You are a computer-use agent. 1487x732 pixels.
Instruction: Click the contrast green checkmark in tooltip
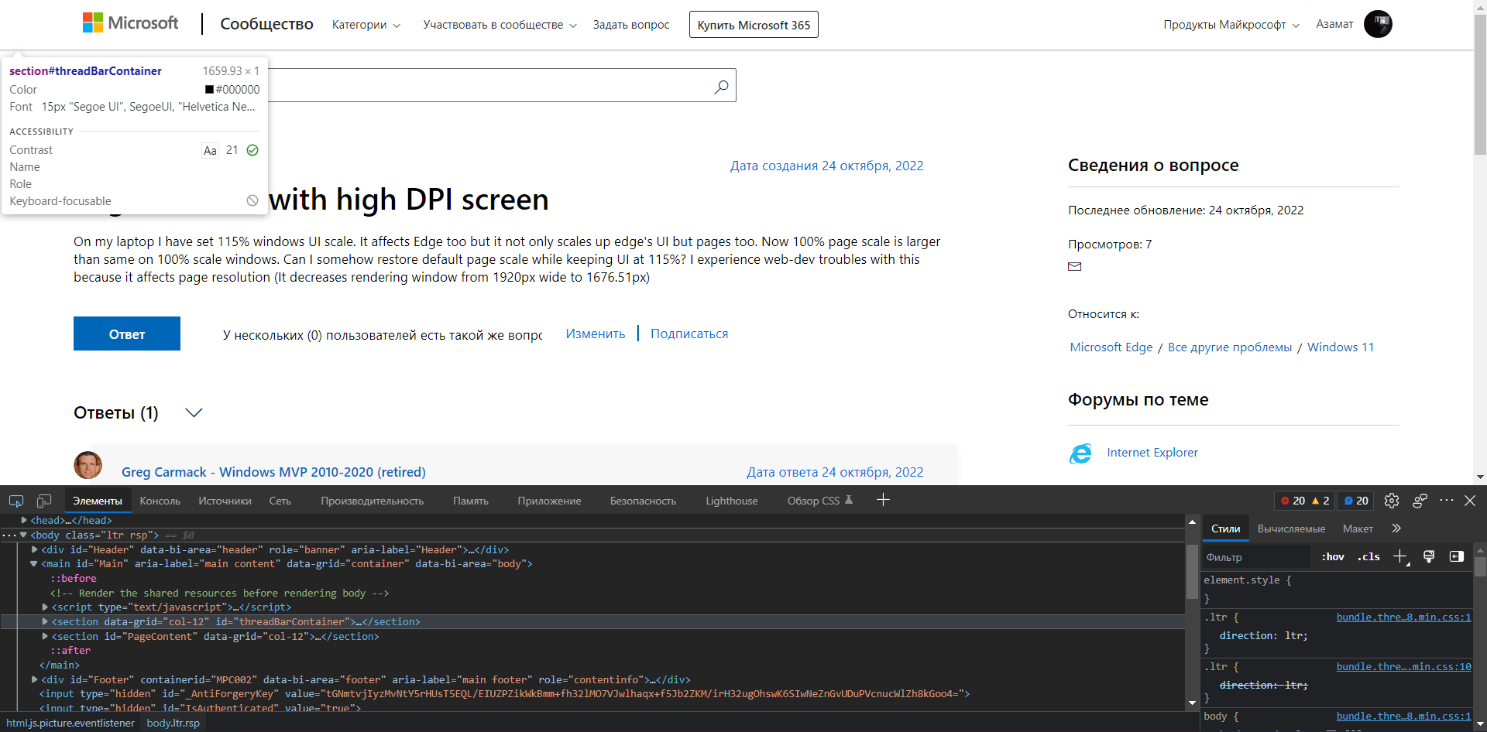click(x=252, y=150)
